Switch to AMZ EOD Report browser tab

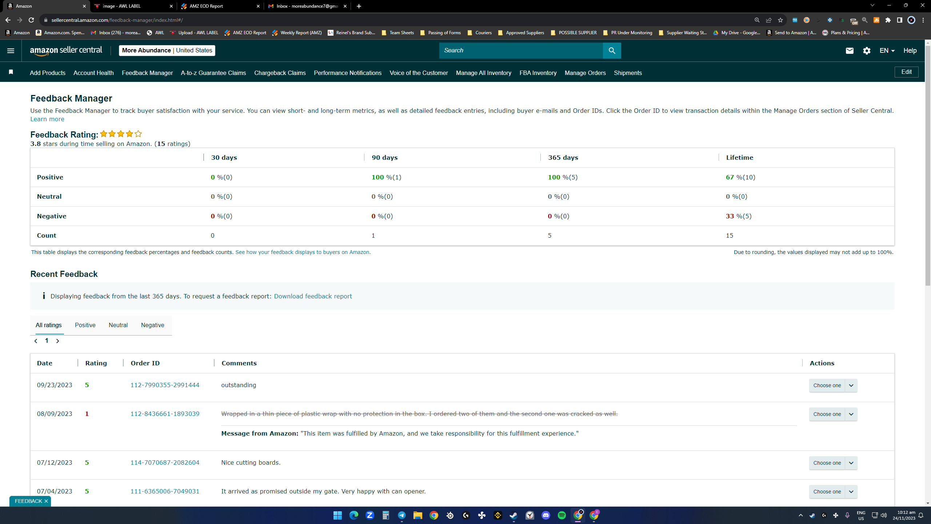tap(220, 6)
